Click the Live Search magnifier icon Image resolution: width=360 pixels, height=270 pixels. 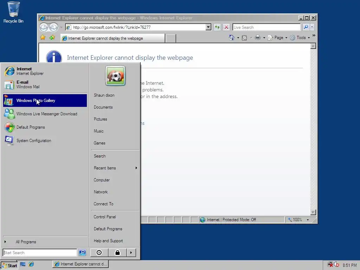306,27
